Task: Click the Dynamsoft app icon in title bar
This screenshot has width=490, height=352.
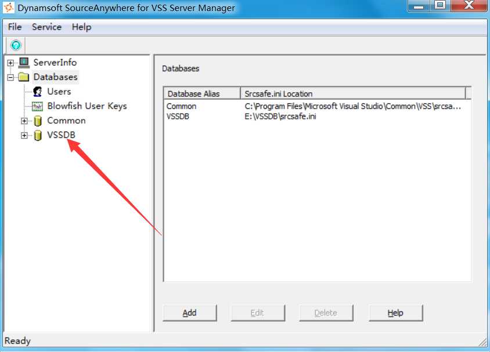Action: tap(9, 8)
